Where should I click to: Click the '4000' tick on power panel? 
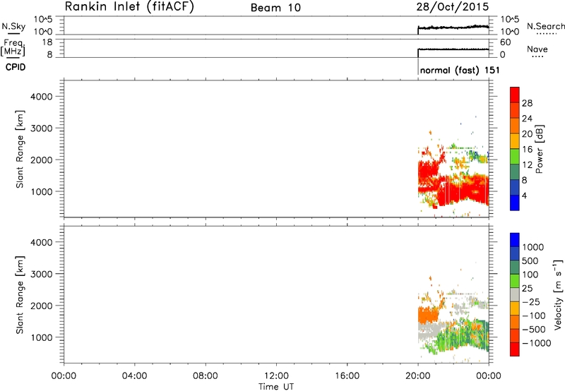[x=42, y=97]
